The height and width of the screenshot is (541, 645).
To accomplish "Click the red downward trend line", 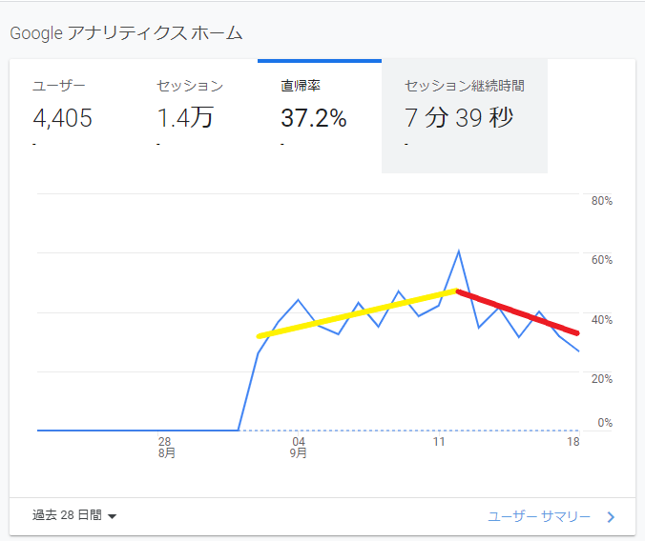I will [x=518, y=312].
